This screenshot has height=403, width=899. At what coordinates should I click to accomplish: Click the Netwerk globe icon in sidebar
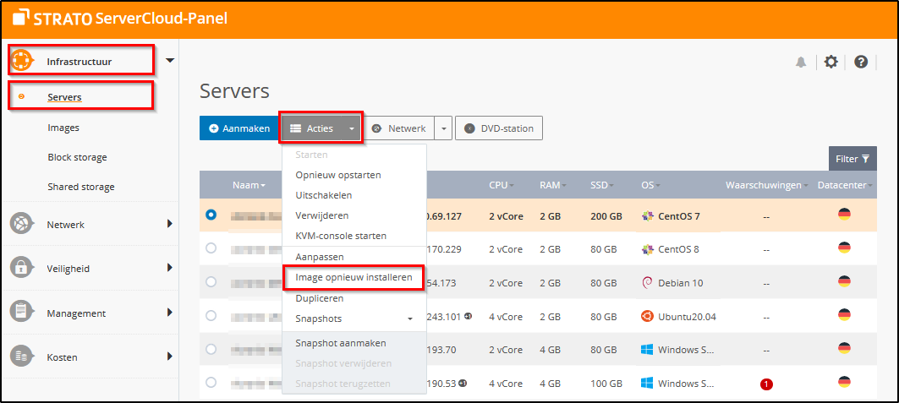pos(21,224)
